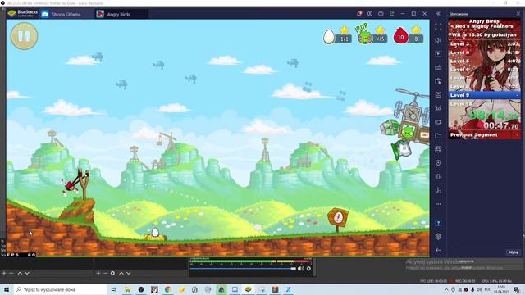Open the BlueStacks account icon
Screen dimensions: 525x295
coord(370,14)
